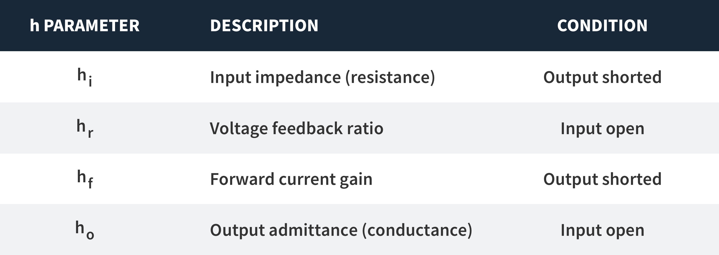This screenshot has height=255, width=719.
Task: Click Forward current gain description
Action: click(291, 179)
